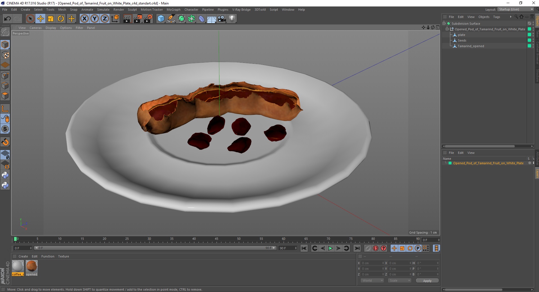Open the File menu
Screen dimensions: 539x292
[x=5, y=10]
